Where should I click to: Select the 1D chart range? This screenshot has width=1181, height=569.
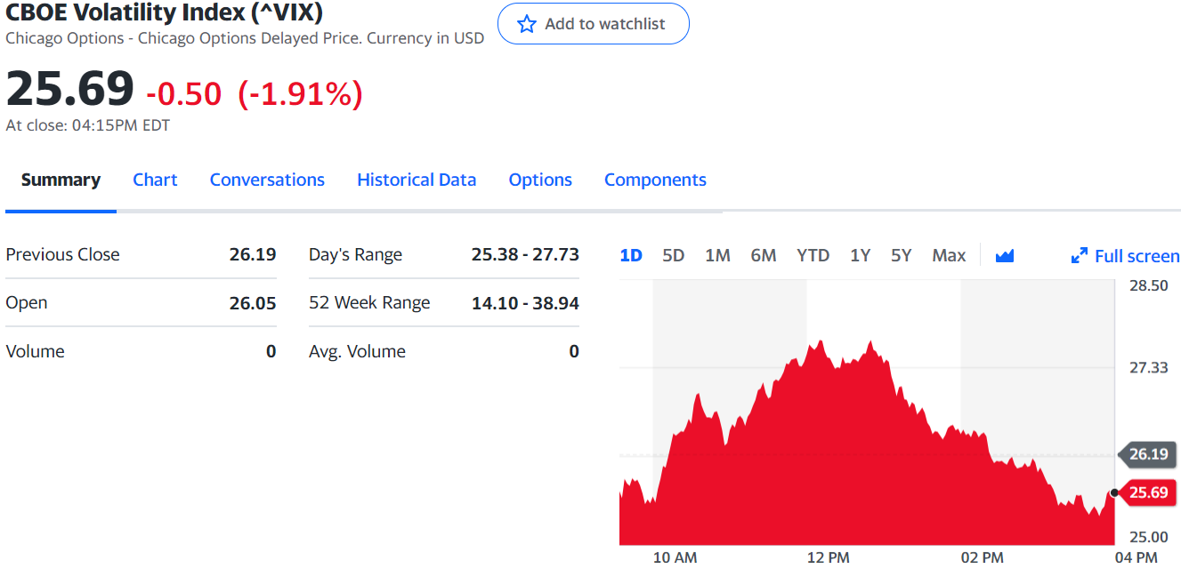tap(631, 256)
